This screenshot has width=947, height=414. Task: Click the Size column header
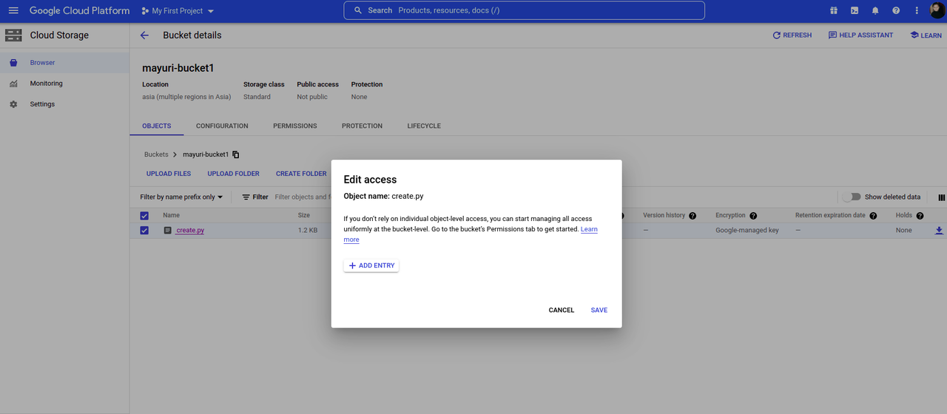point(303,216)
